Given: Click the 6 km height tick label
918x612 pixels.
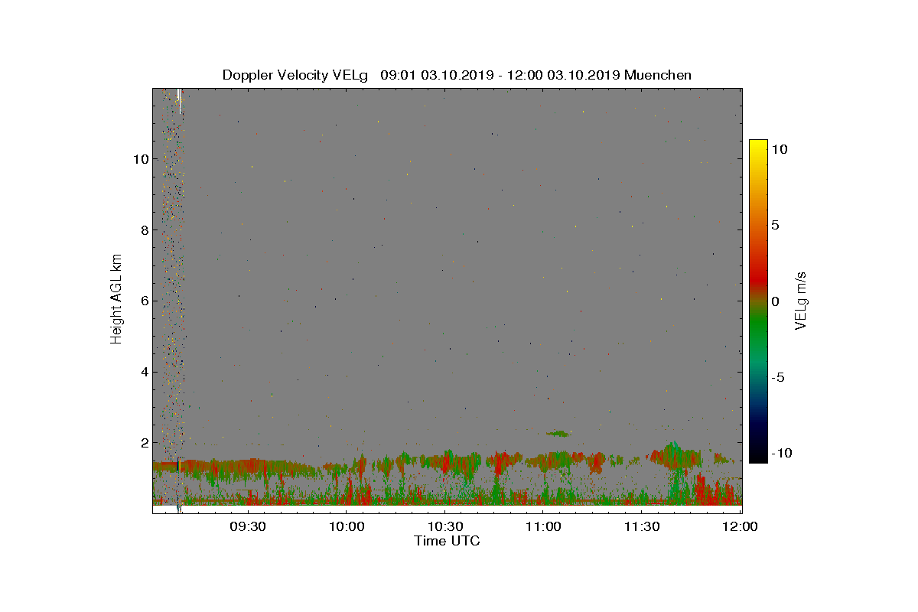Looking at the screenshot, I should (144, 301).
